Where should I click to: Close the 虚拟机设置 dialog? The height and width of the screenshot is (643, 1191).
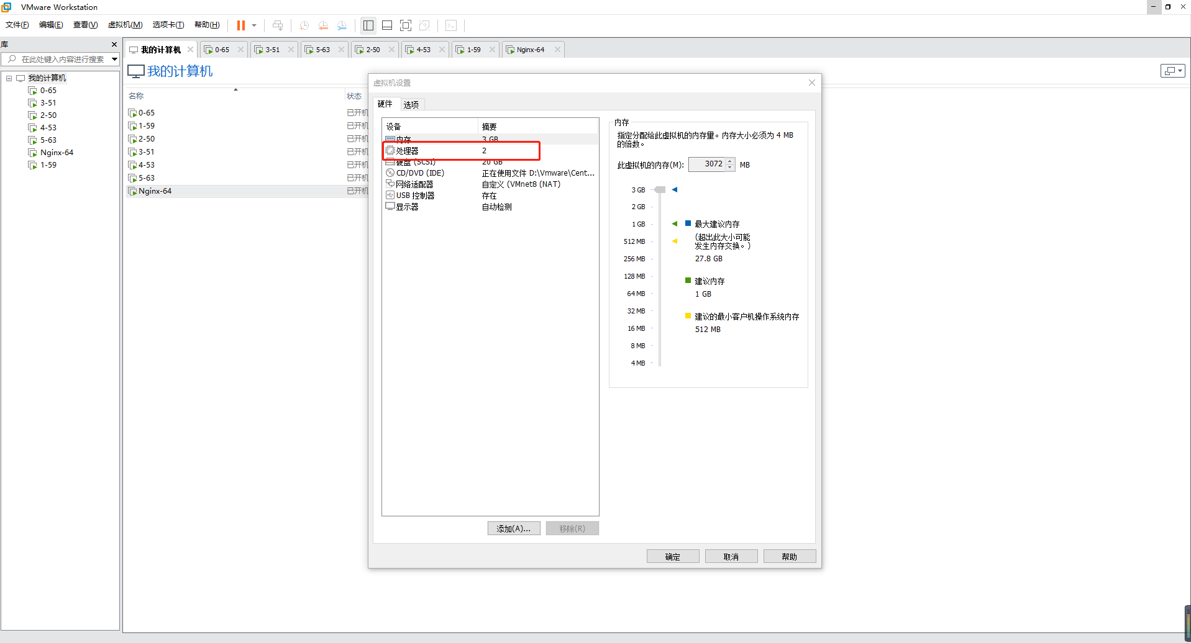[x=811, y=83]
